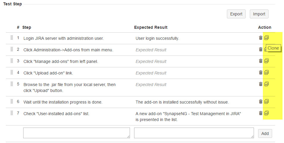
Task: Clone step 5 Browse to .jar file
Action: [266, 84]
